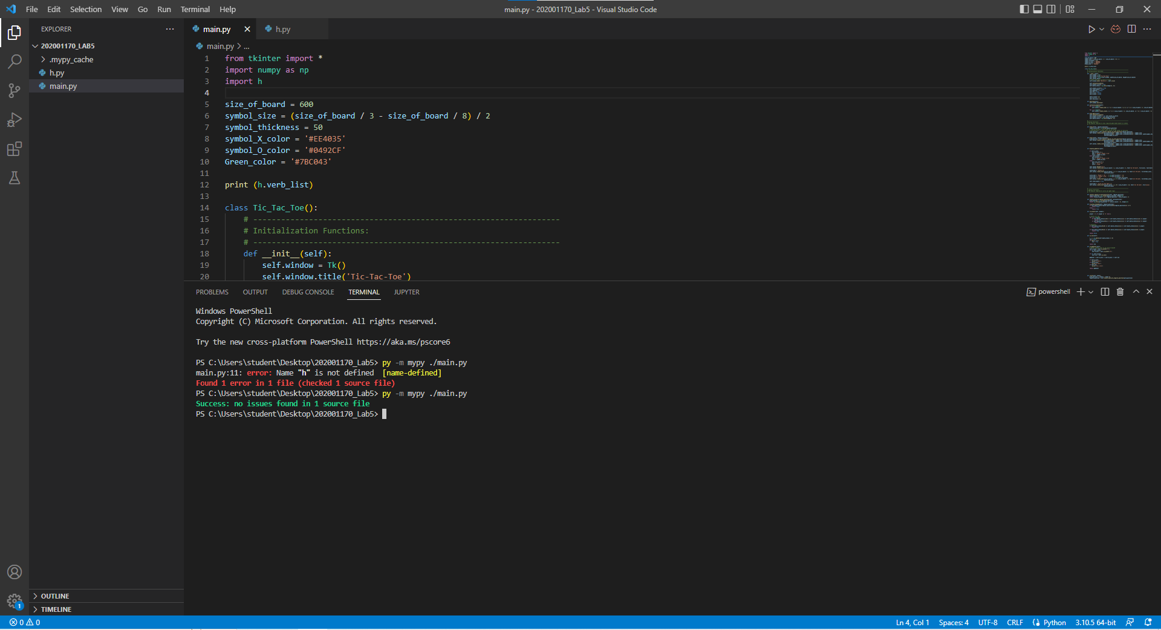The width and height of the screenshot is (1161, 630).
Task: Split the terminal
Action: (1105, 292)
